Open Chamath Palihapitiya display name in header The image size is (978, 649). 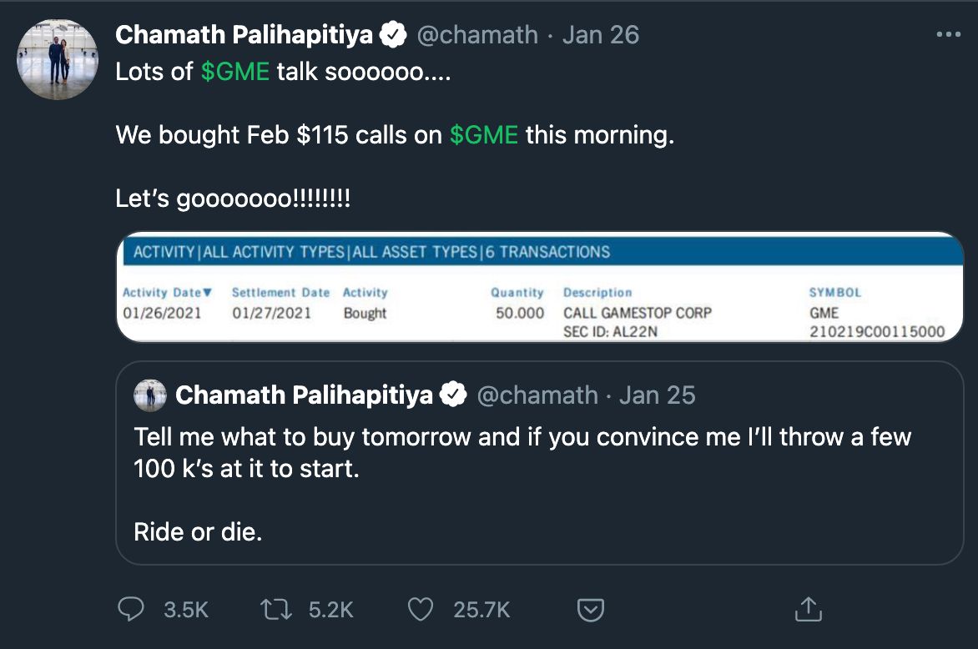[247, 35]
